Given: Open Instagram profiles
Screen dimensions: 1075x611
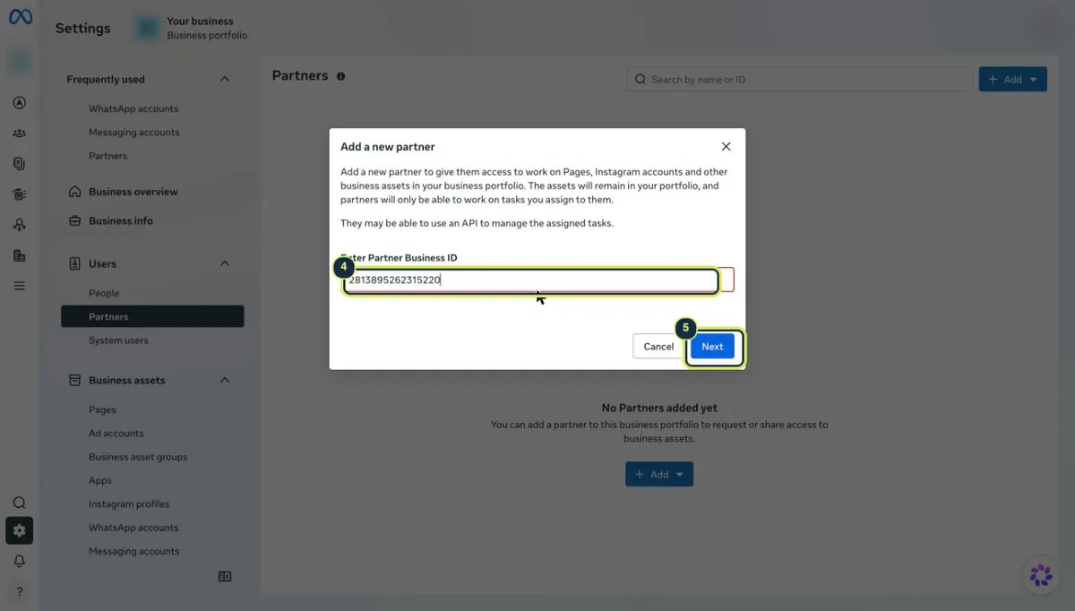Looking at the screenshot, I should [x=129, y=504].
